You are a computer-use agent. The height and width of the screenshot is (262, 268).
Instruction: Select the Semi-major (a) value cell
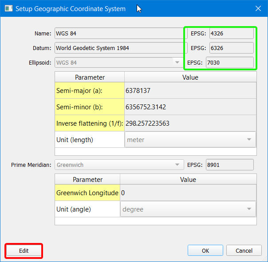point(190,91)
